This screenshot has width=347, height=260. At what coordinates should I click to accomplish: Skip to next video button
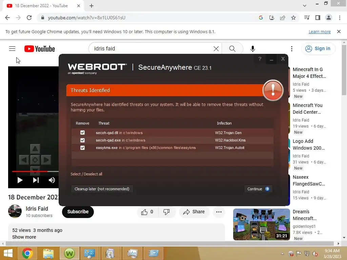(x=36, y=180)
